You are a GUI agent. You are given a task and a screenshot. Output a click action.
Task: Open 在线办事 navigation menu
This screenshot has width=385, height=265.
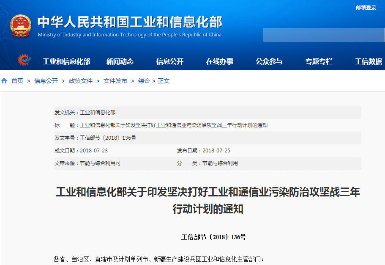pyautogui.click(x=220, y=61)
